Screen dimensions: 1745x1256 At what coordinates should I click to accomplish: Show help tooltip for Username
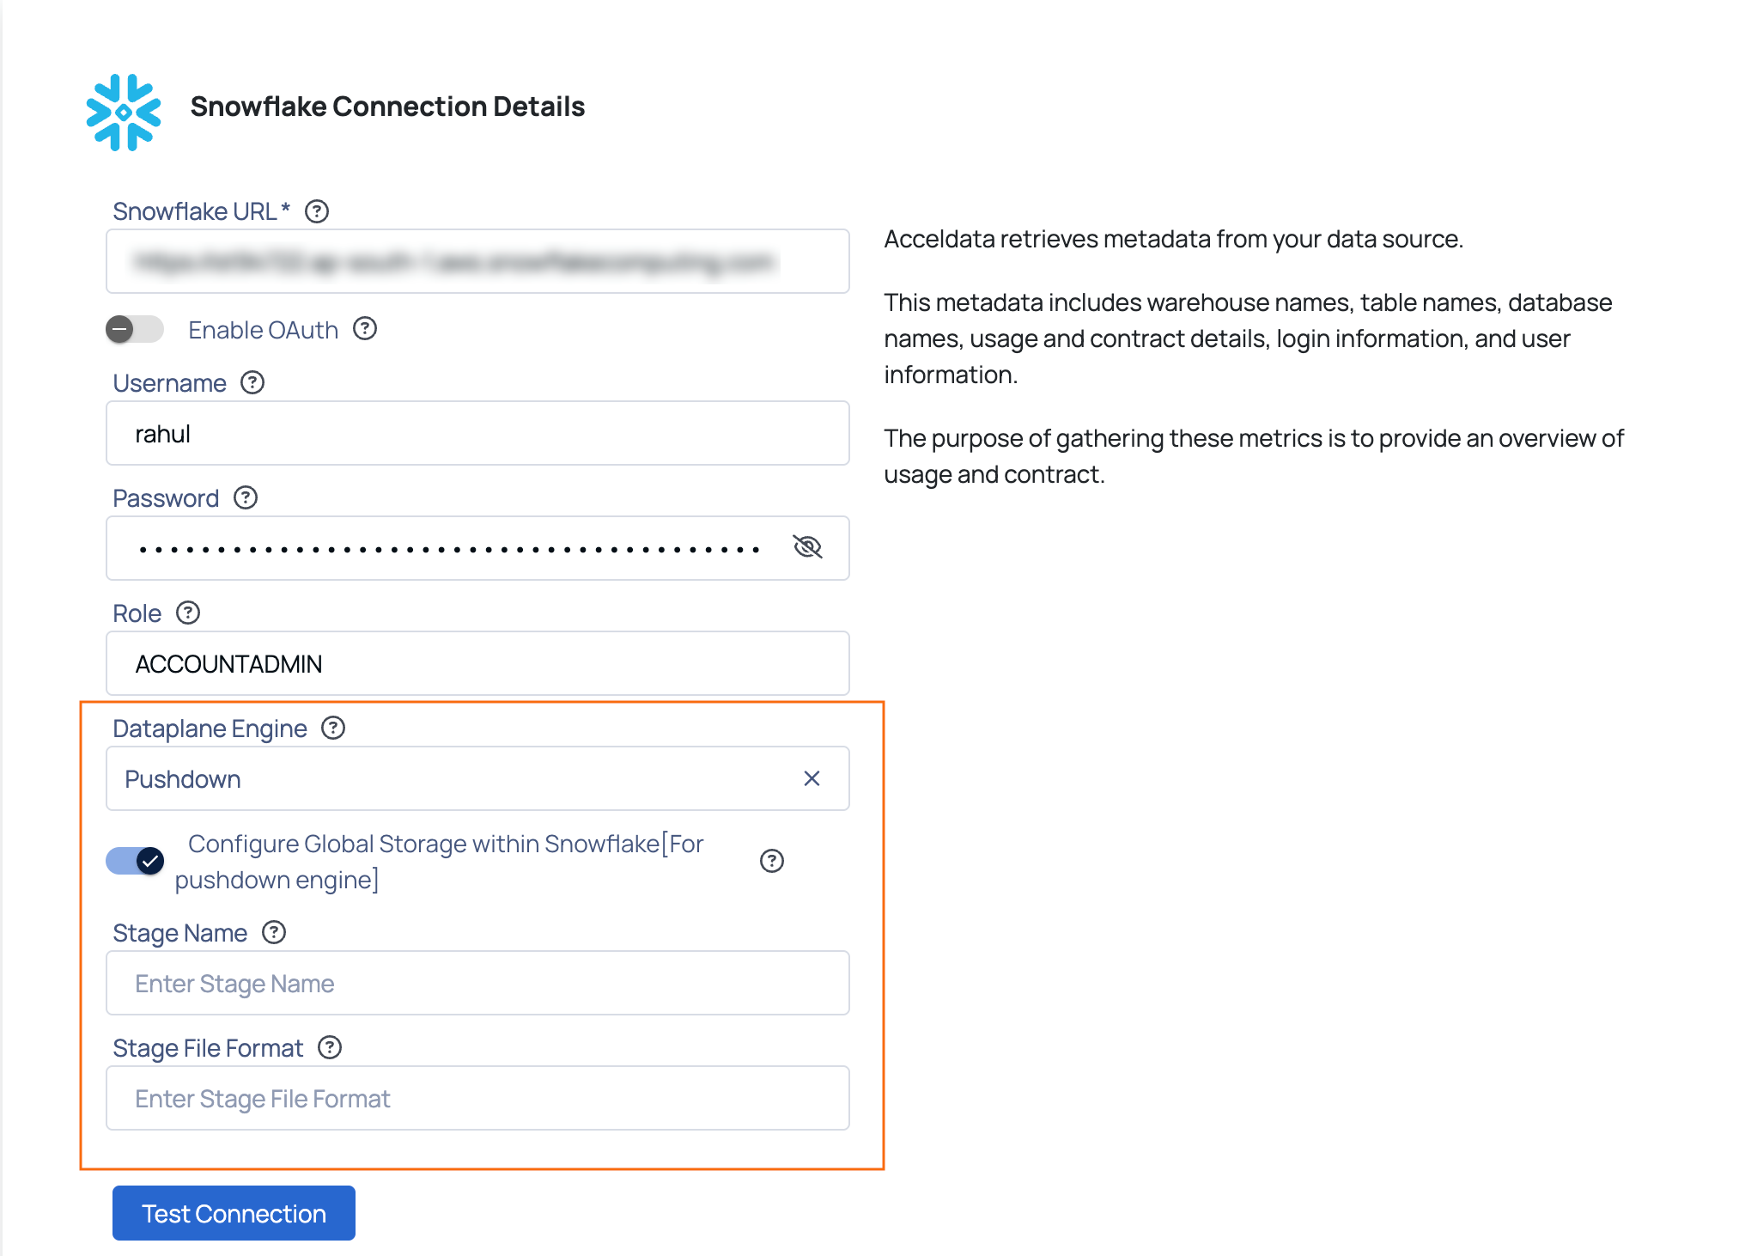252,383
